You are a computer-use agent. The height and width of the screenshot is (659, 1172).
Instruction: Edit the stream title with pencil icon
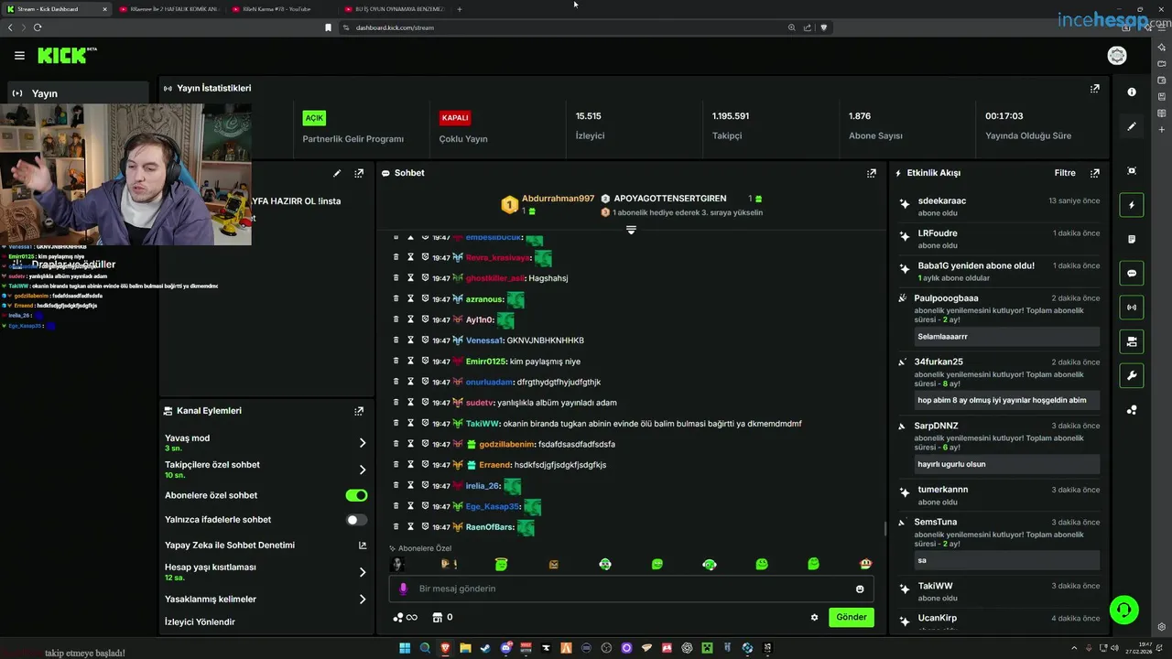coord(337,173)
